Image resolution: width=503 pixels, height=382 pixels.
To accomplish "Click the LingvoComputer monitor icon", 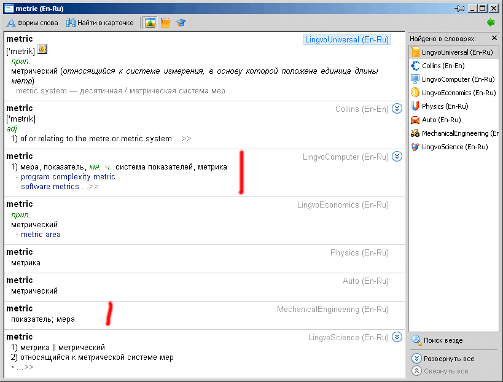I will [415, 79].
